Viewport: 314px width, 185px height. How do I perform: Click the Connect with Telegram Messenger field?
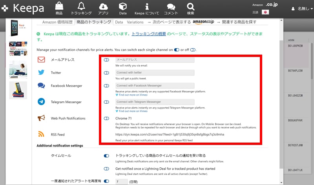coord(155,102)
